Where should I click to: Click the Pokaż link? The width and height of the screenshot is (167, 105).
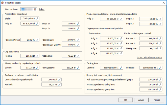point(42,9)
